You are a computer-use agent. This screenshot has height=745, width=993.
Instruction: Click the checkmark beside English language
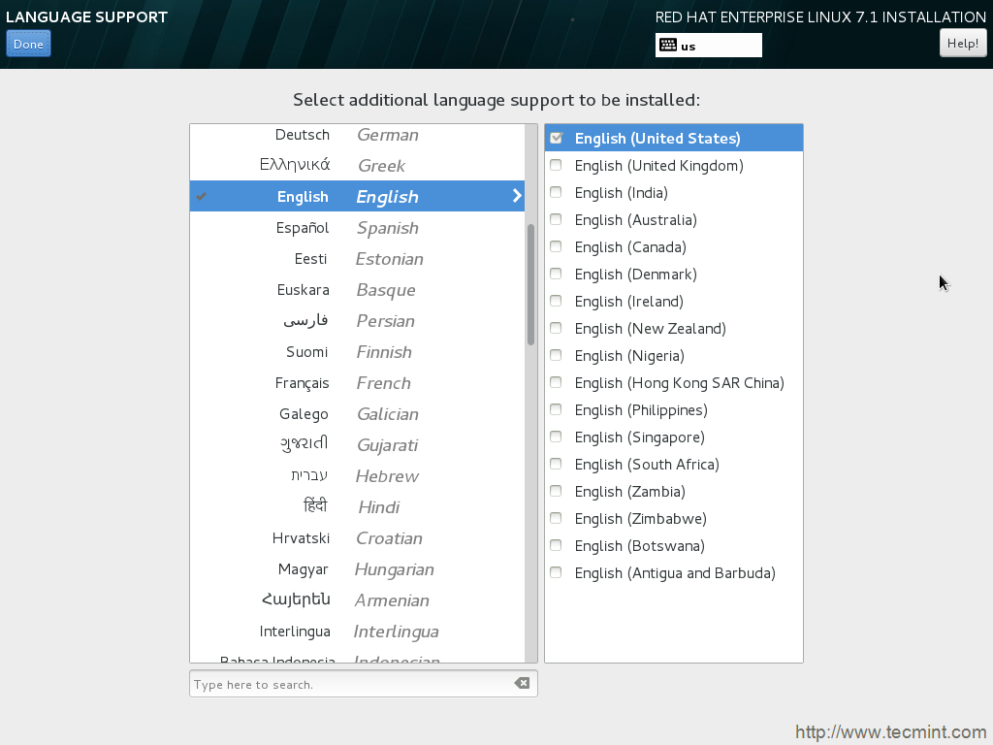click(202, 197)
